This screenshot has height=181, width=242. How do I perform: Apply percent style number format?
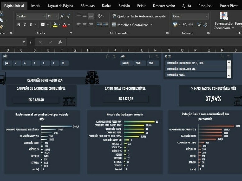pyautogui.click(x=184, y=25)
